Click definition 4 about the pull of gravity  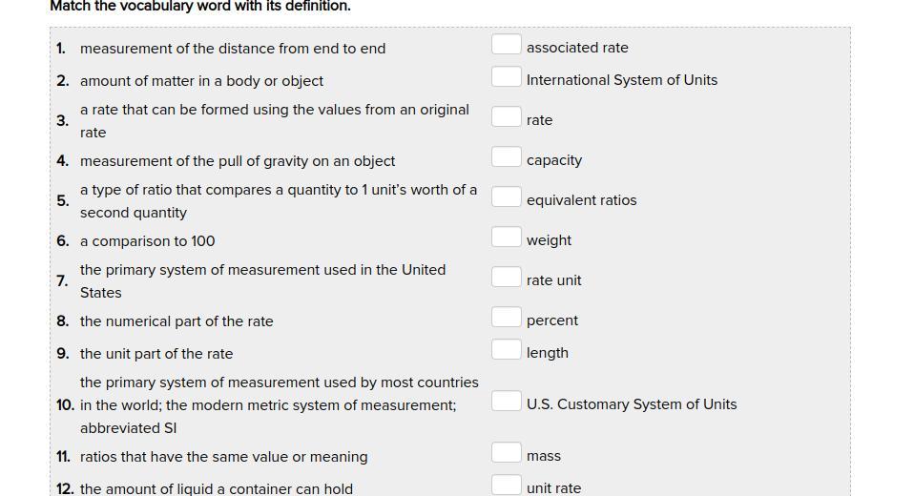(x=238, y=161)
